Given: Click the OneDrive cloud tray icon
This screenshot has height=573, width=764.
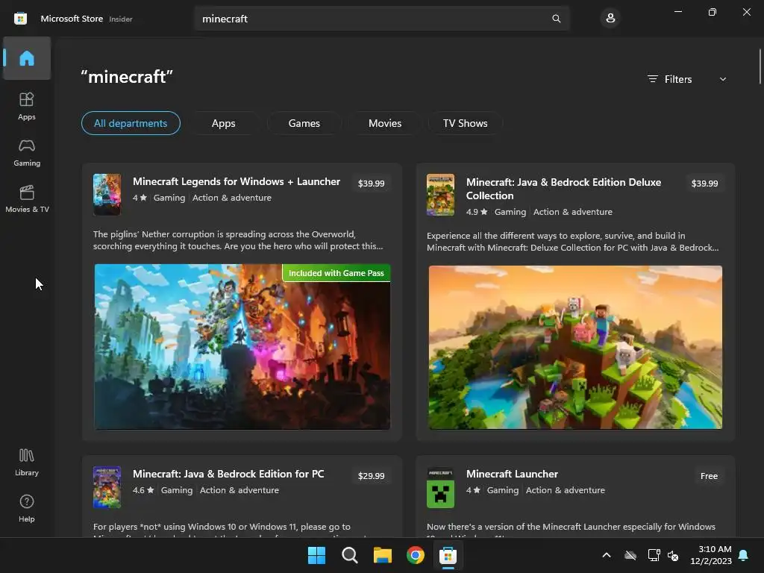Looking at the screenshot, I should pyautogui.click(x=630, y=555).
